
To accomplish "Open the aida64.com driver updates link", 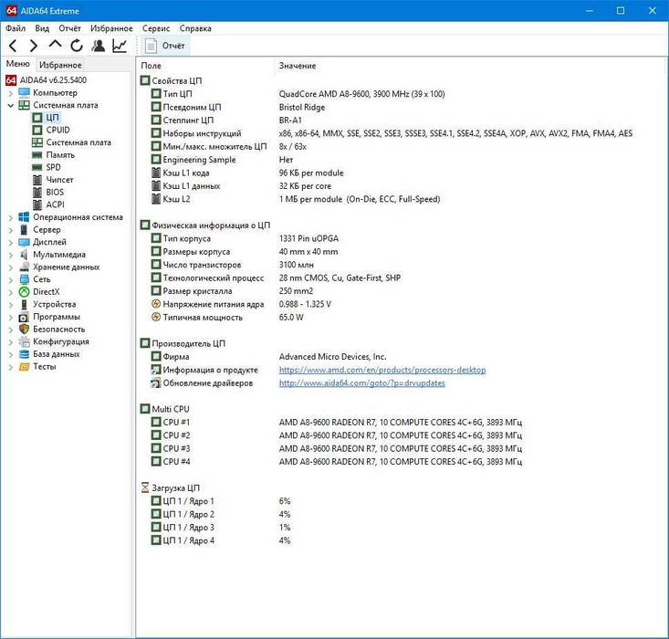I will point(361,382).
